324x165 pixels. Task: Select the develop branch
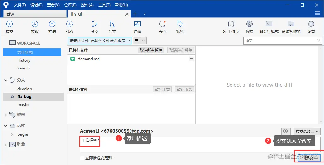click(x=25, y=89)
